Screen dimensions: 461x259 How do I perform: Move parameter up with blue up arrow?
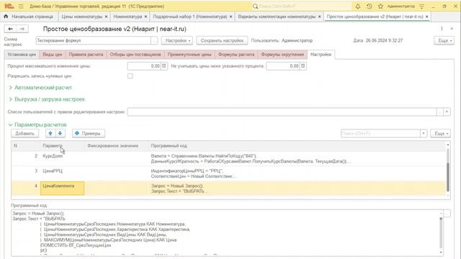[50, 133]
